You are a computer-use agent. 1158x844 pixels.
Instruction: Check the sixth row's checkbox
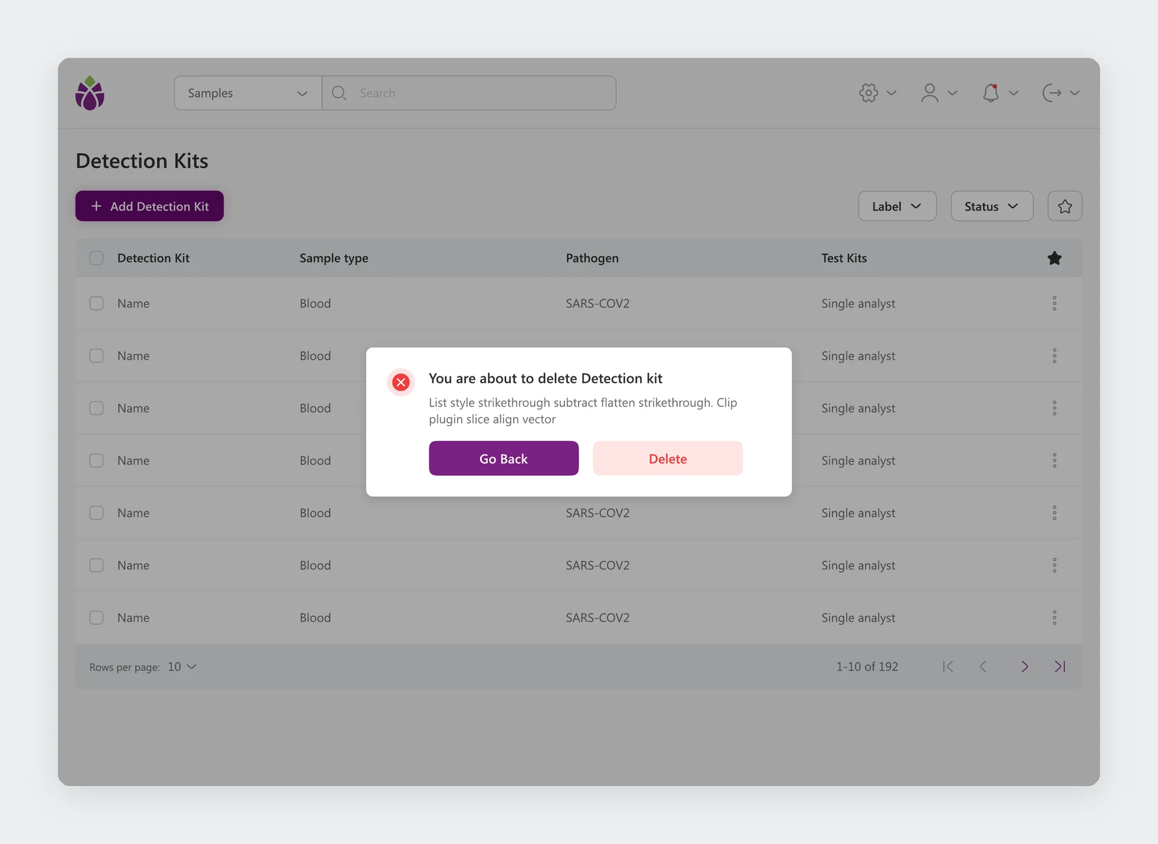(96, 565)
